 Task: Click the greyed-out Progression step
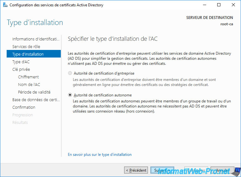click(x=22, y=115)
